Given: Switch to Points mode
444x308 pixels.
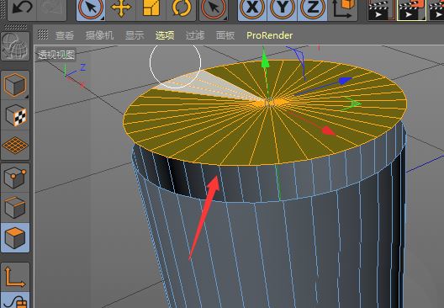Looking at the screenshot, I should point(15,178).
